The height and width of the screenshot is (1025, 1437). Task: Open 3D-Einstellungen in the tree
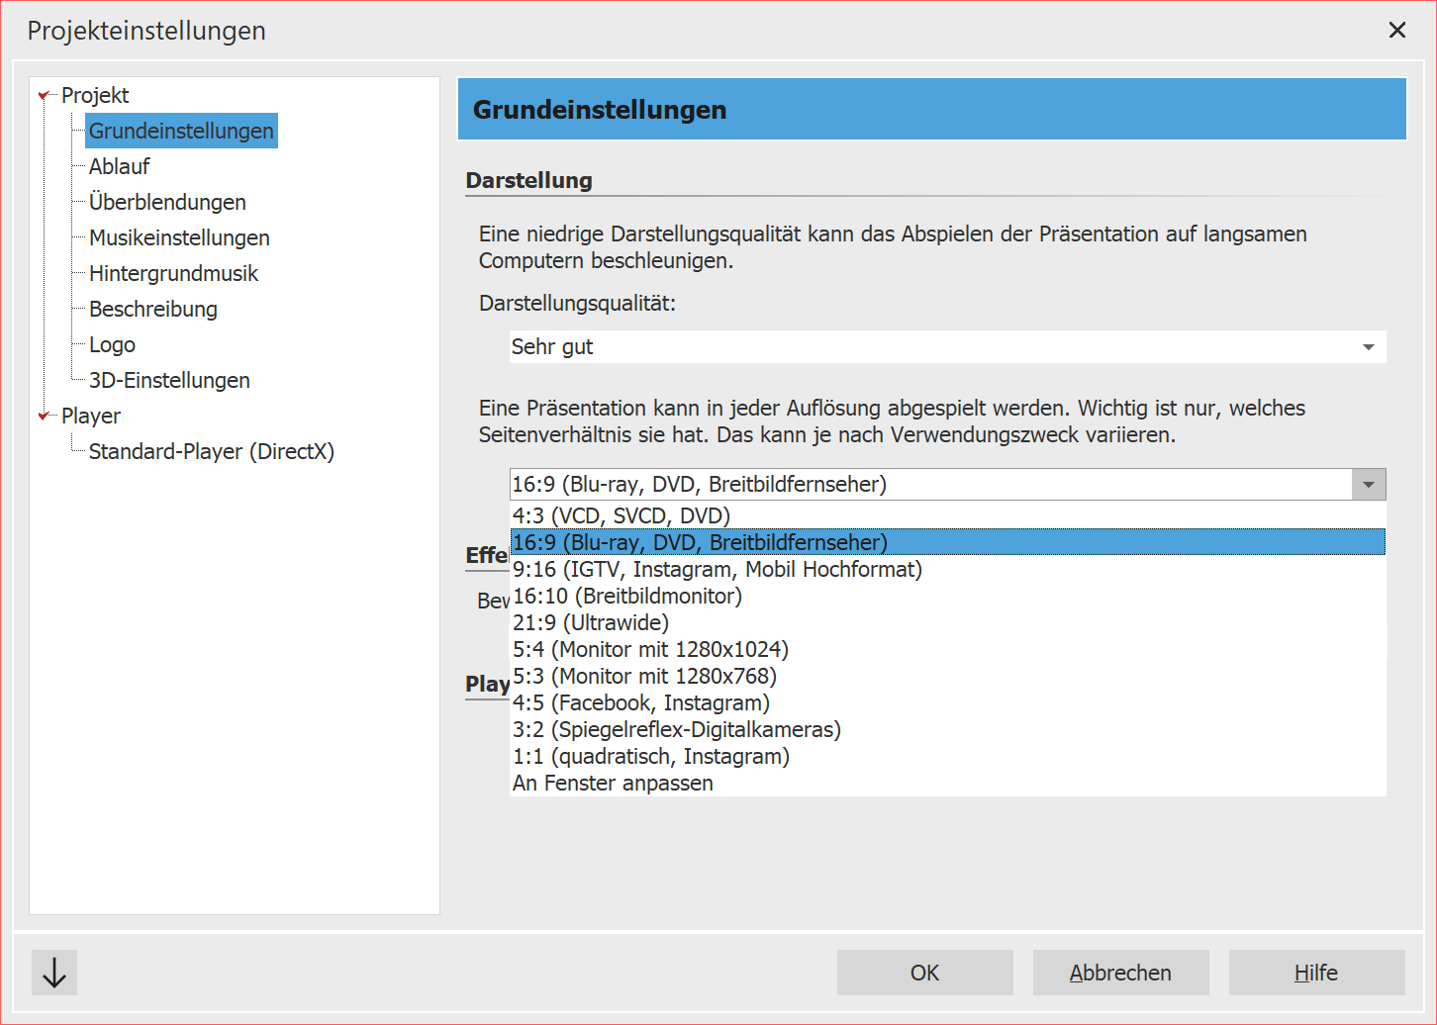169,380
